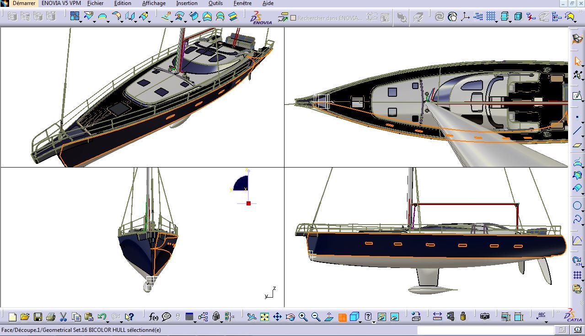Copy selection with the copy icon
Image resolution: width=585 pixels, height=336 pixels.
(76, 316)
